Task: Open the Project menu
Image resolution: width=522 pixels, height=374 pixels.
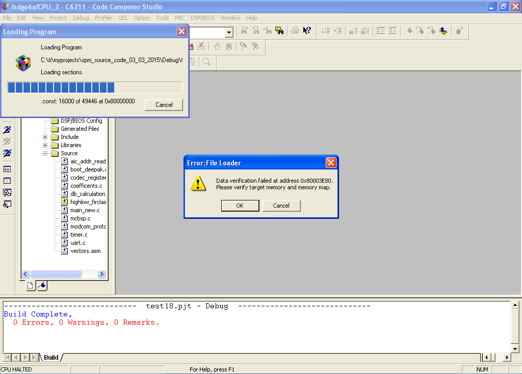Action: pos(58,18)
